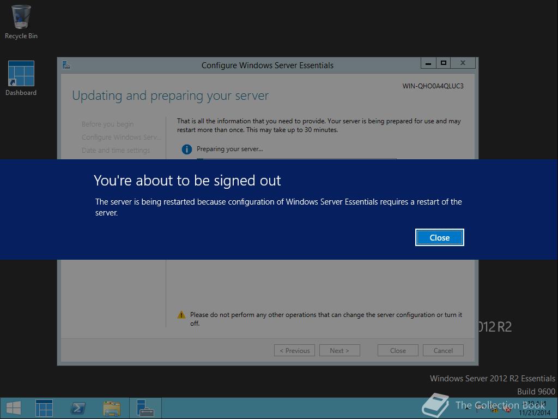Click the Windows Start button
Image resolution: width=558 pixels, height=419 pixels.
[14, 408]
